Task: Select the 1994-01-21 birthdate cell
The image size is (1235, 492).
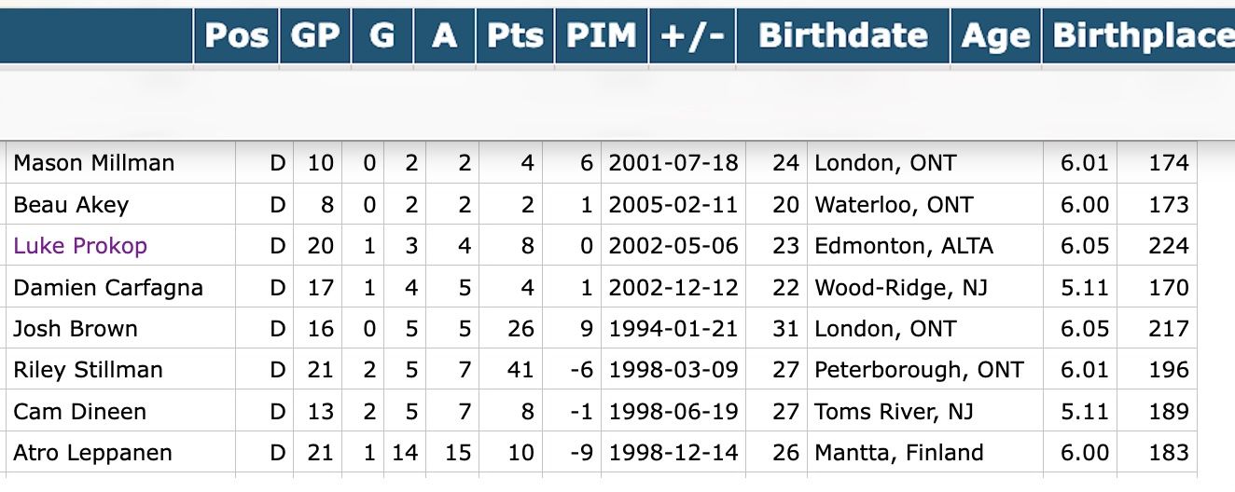Action: (x=673, y=329)
